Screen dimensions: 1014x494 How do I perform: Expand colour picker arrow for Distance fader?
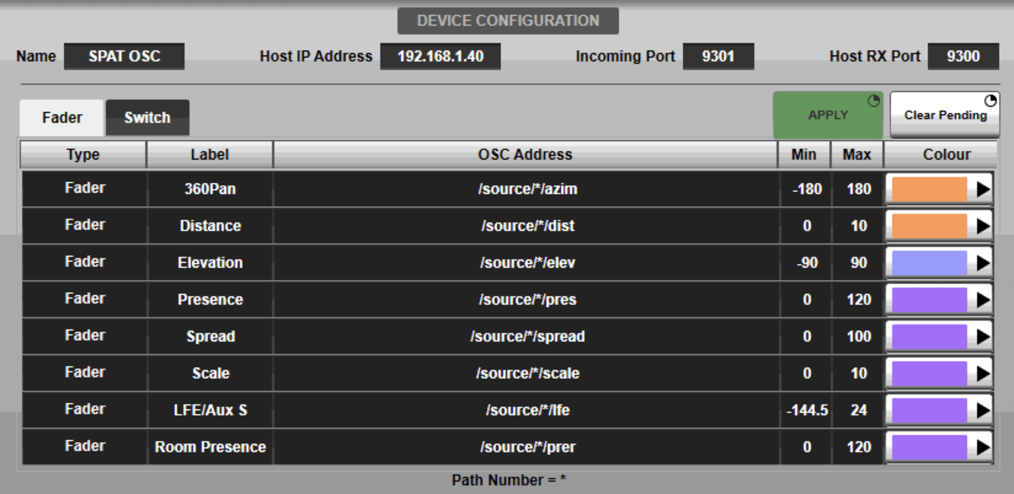click(983, 226)
